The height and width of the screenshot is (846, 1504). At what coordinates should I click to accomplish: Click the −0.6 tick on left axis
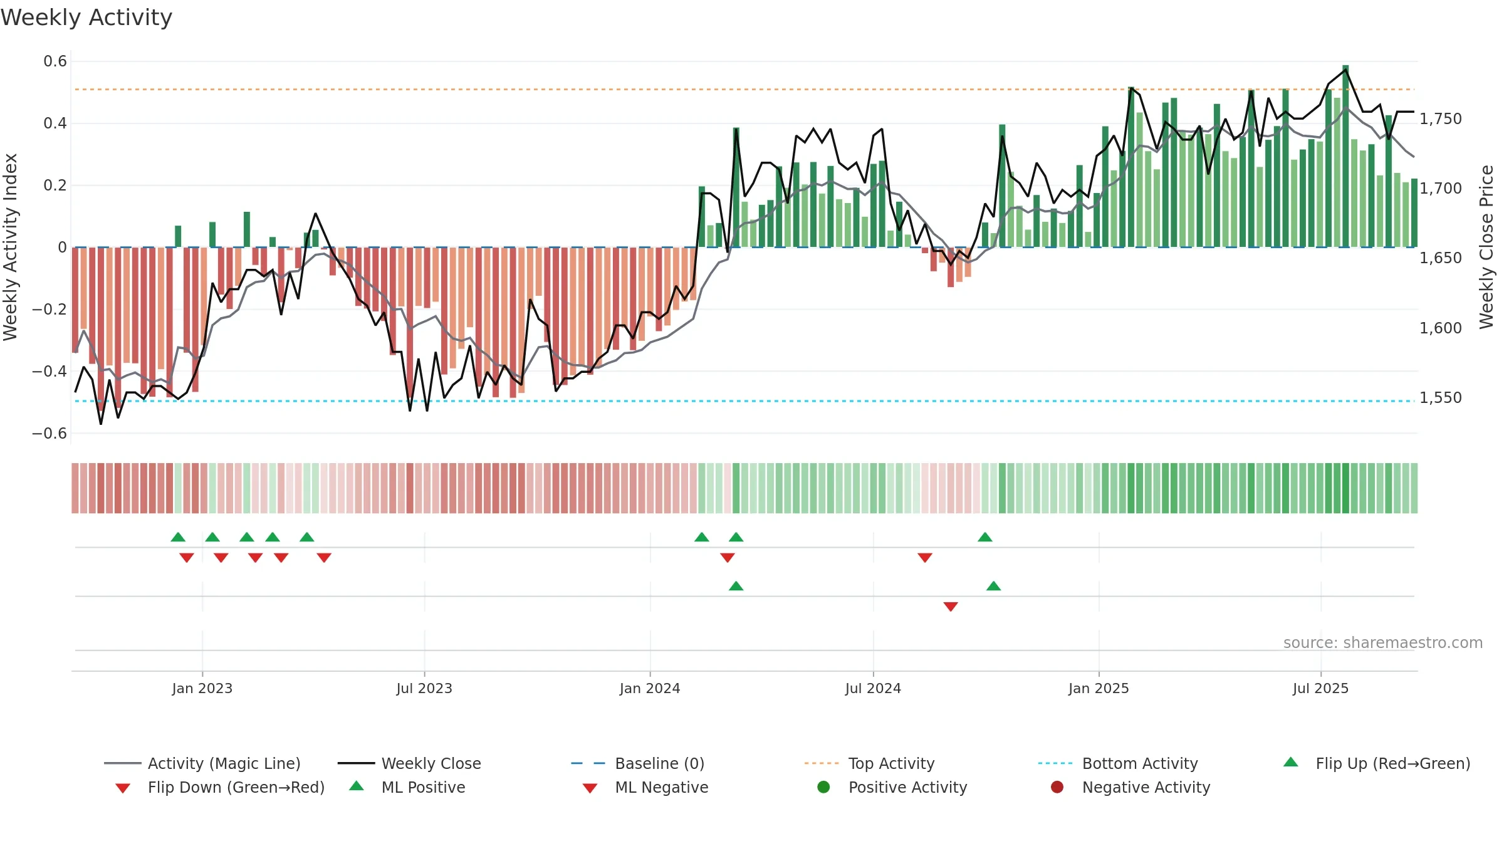(50, 434)
